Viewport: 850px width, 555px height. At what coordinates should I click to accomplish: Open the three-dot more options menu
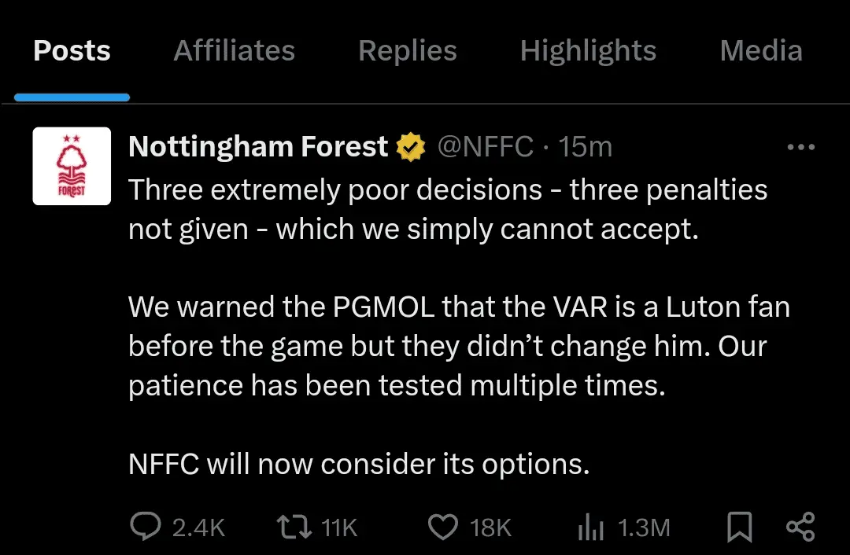pyautogui.click(x=800, y=147)
